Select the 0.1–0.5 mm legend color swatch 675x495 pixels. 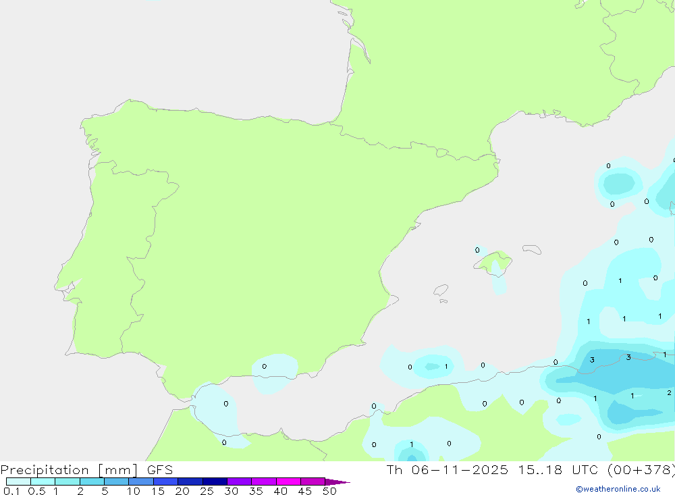(x=18, y=481)
